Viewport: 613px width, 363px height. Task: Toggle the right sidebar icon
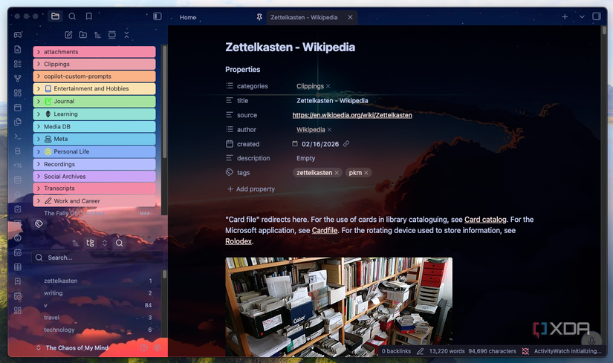[597, 16]
